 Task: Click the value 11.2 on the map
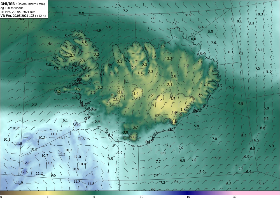39,173
